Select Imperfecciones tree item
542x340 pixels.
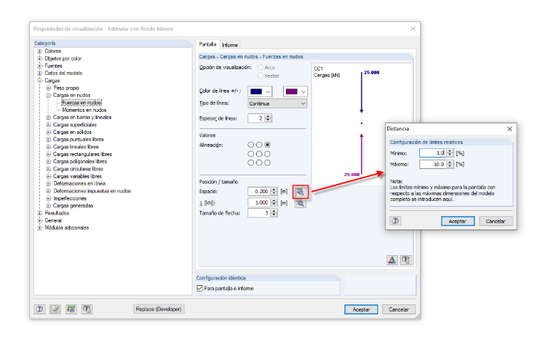[70, 198]
